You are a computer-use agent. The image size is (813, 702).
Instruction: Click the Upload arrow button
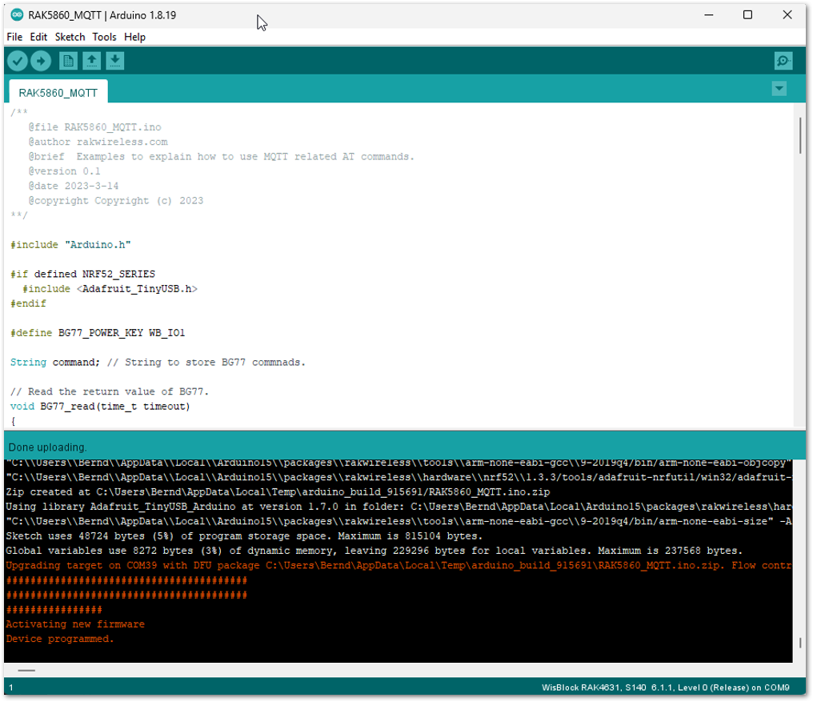(x=41, y=61)
